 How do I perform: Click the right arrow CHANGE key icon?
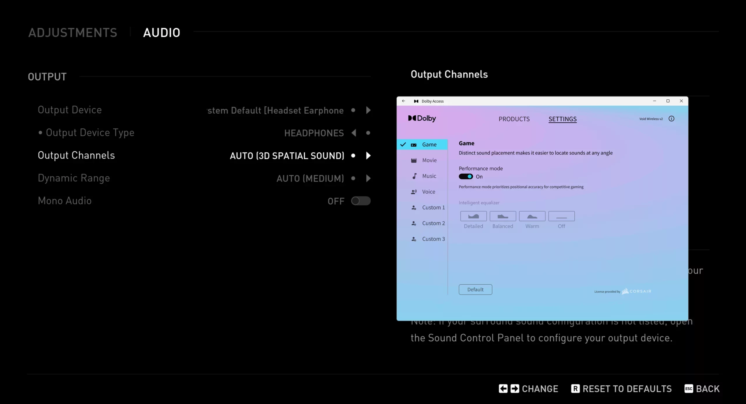tap(515, 389)
